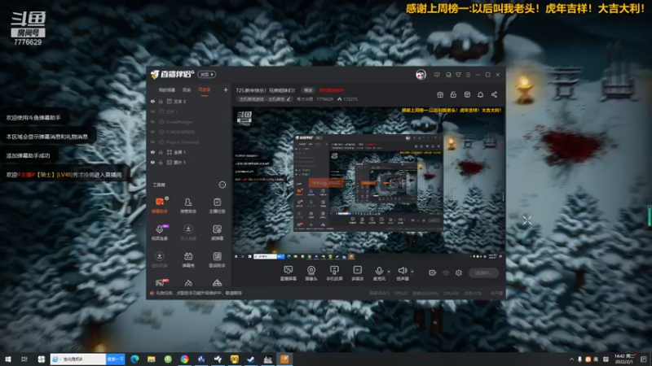The height and width of the screenshot is (366, 652).
Task: Toggle the preview eye icon near settings
Action: point(446,272)
